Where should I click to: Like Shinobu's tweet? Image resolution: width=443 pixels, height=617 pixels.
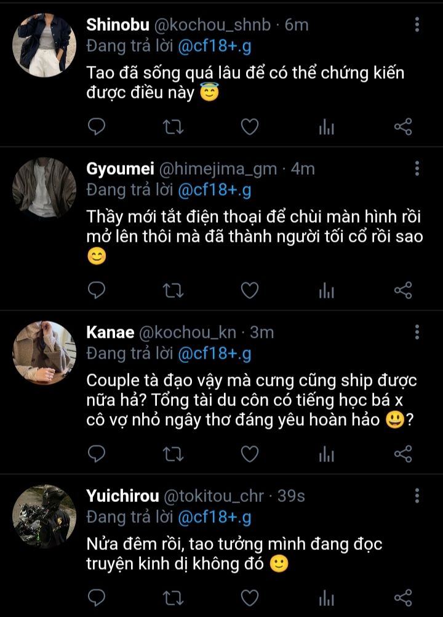click(249, 127)
